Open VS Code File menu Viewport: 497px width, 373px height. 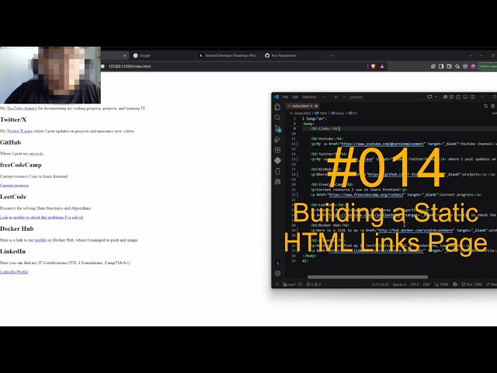tap(285, 96)
